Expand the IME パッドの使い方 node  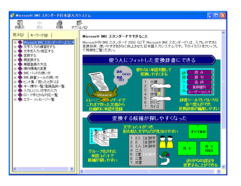[15, 73]
